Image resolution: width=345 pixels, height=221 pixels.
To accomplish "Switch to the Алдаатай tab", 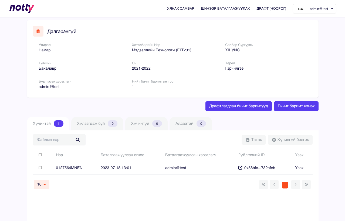I will pyautogui.click(x=191, y=124).
